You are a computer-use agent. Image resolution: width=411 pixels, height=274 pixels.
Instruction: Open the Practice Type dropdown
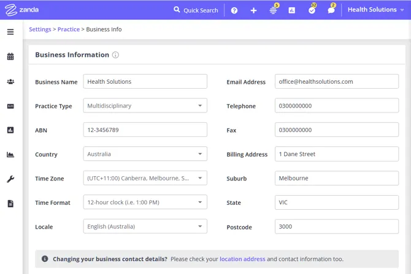[x=145, y=105]
